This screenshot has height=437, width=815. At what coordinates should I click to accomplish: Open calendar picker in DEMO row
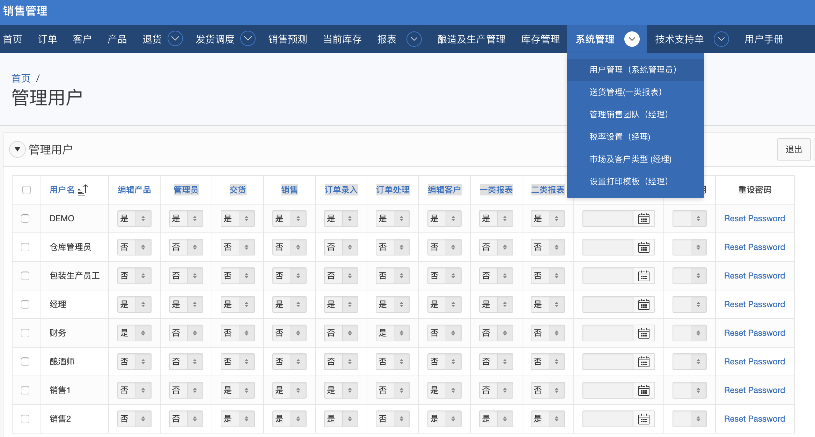click(x=644, y=219)
